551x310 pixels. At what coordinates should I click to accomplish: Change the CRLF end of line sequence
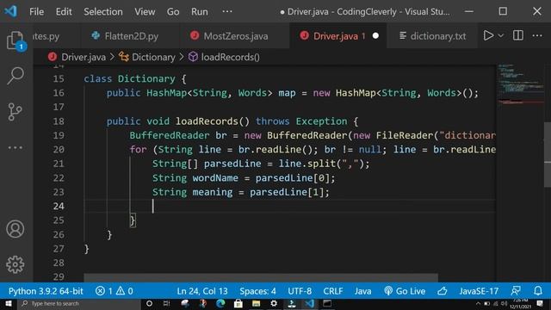click(333, 291)
